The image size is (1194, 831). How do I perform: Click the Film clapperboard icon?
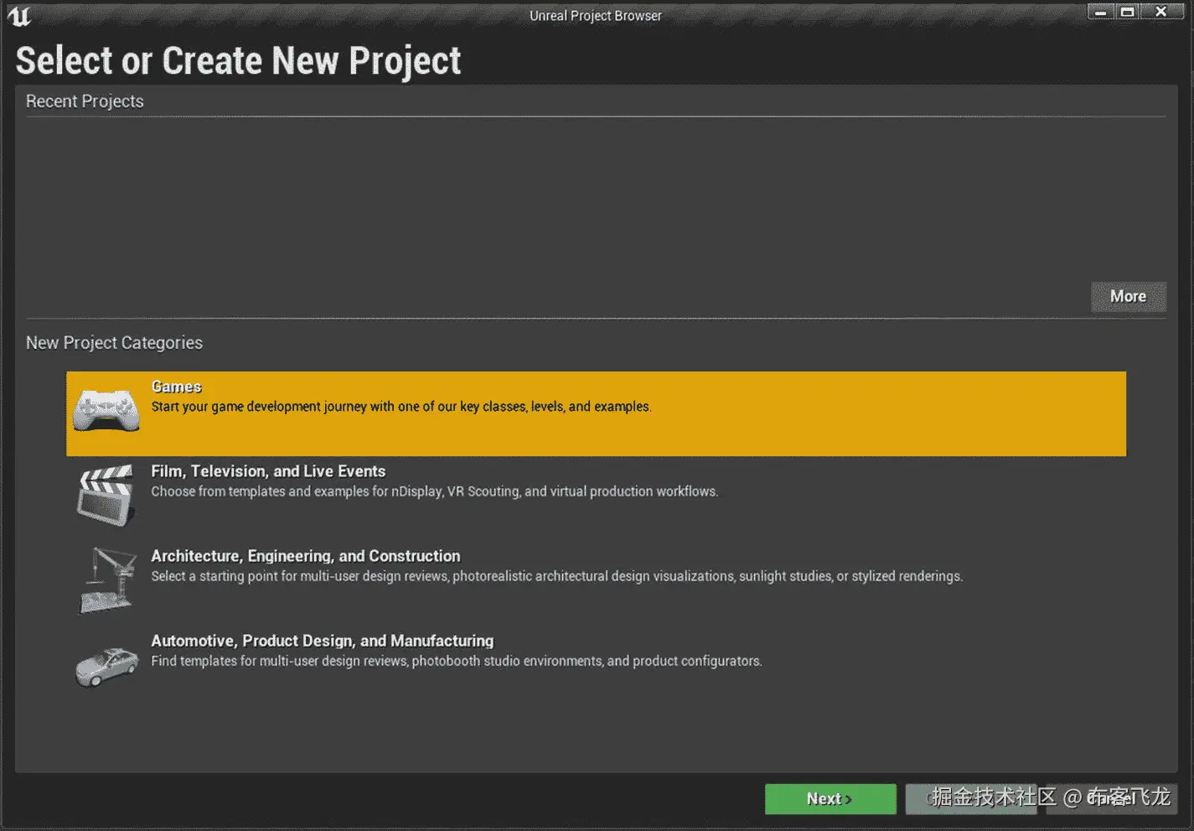pos(106,496)
